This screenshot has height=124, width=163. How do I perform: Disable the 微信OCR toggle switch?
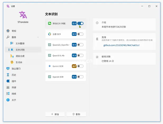pos(80,23)
